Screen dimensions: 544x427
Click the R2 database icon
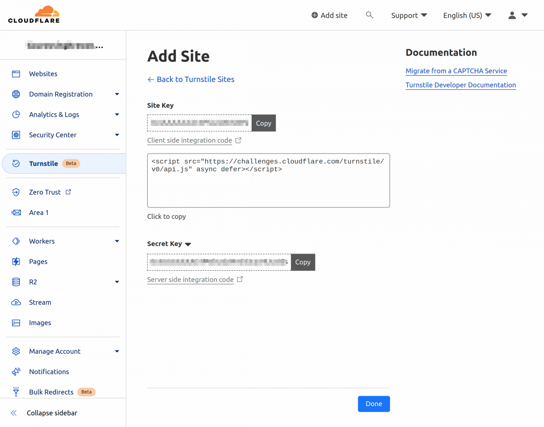pos(16,282)
